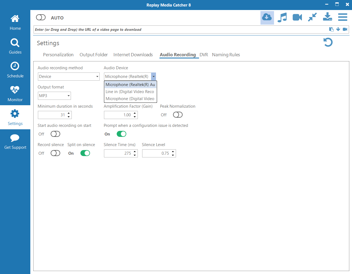
Task: Click the paste URL clipboard icon
Action: point(331,29)
